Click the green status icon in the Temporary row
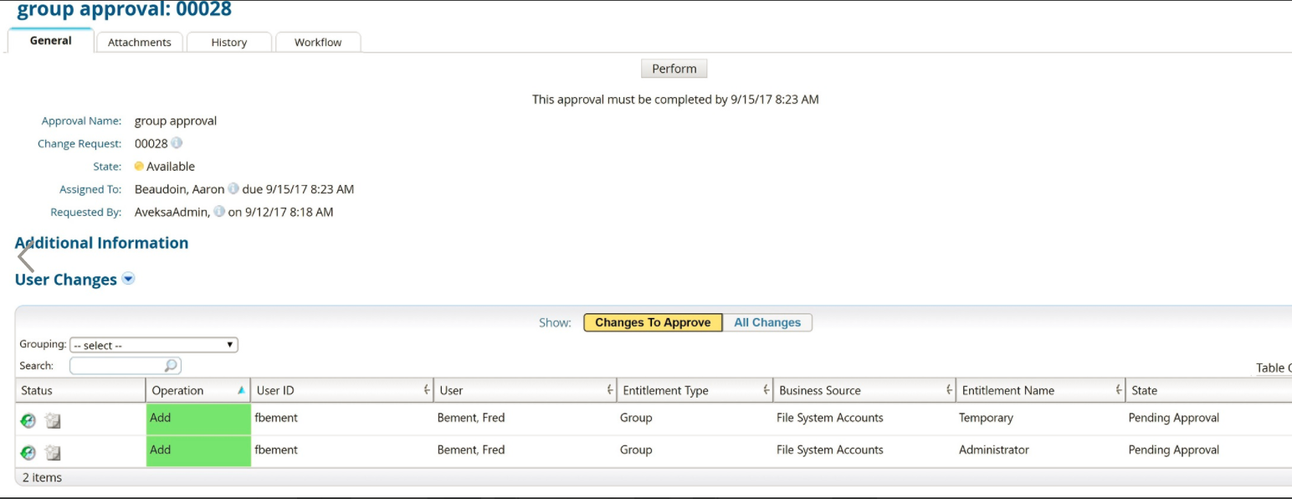 [x=28, y=421]
